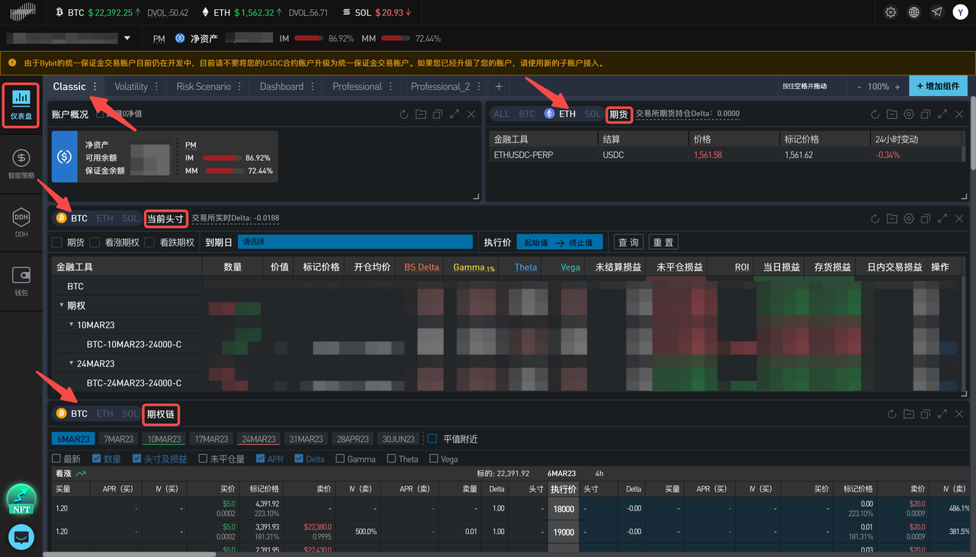Image resolution: width=976 pixels, height=557 pixels.
Task: Open the 仪表盘 dashboard sidebar icon
Action: click(21, 104)
